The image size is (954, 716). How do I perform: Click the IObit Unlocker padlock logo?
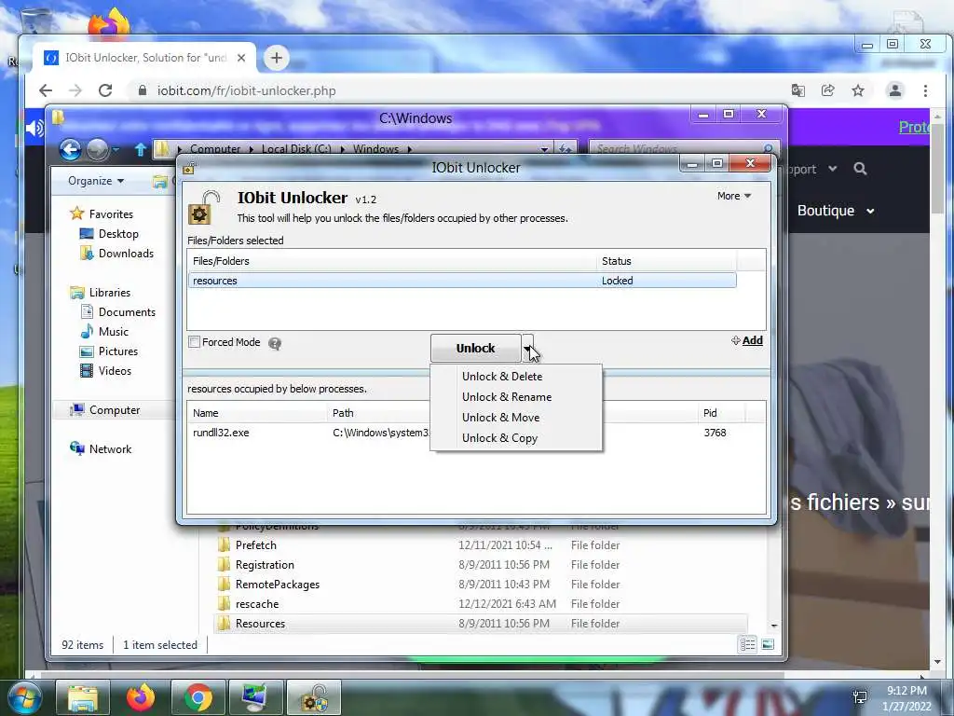(203, 208)
